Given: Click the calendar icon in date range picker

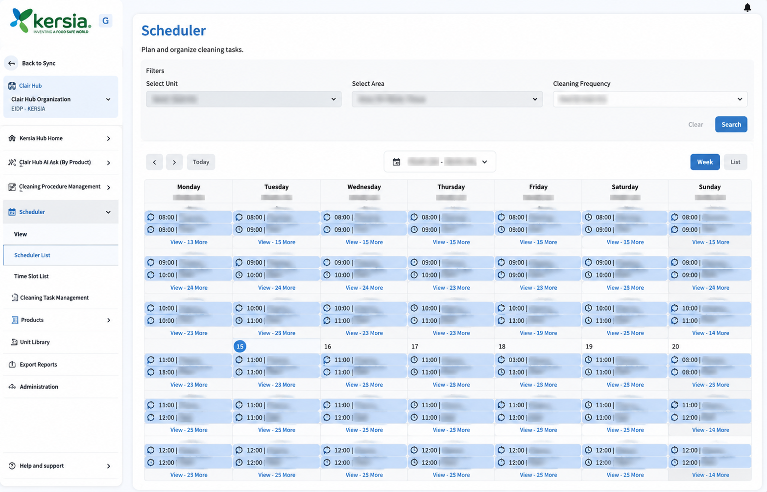Looking at the screenshot, I should [x=396, y=162].
